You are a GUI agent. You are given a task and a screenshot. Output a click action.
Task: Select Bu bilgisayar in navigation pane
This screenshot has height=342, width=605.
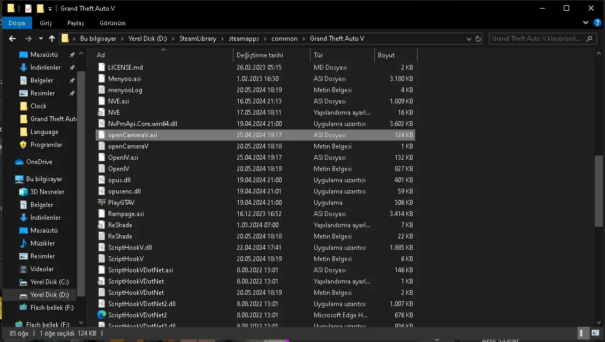pos(44,179)
